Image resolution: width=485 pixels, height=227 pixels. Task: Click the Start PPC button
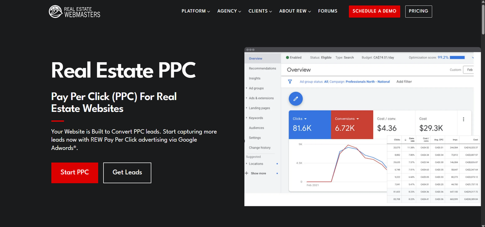coord(74,173)
